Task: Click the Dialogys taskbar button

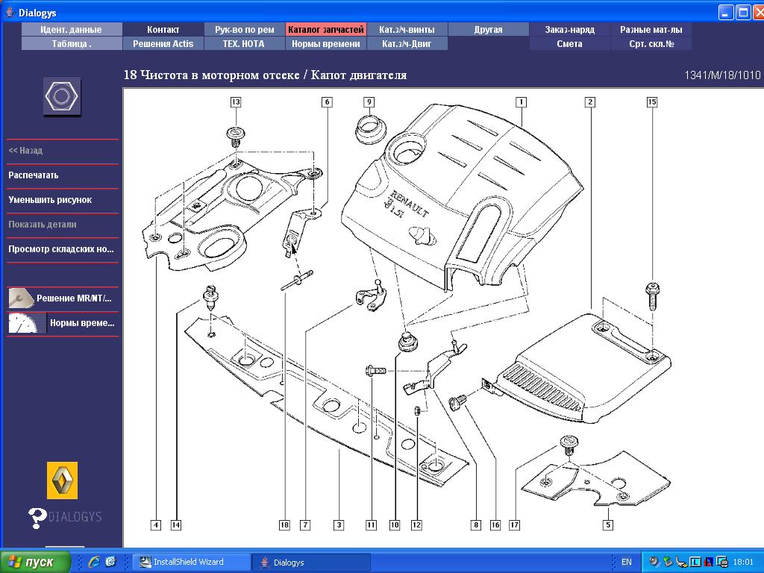Action: (311, 562)
